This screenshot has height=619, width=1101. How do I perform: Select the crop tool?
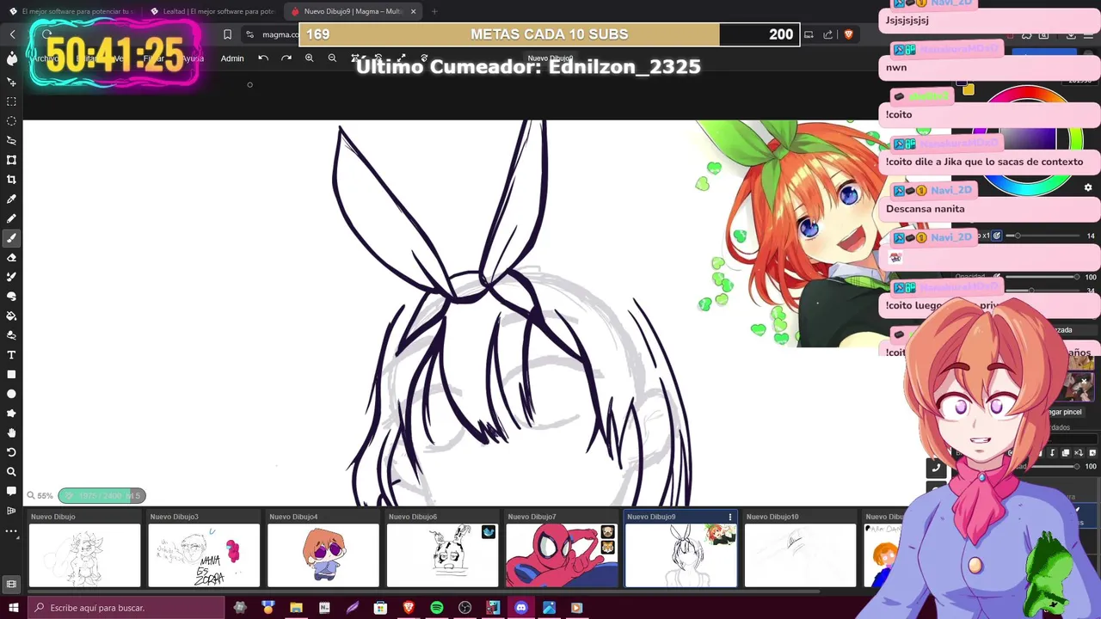(11, 180)
